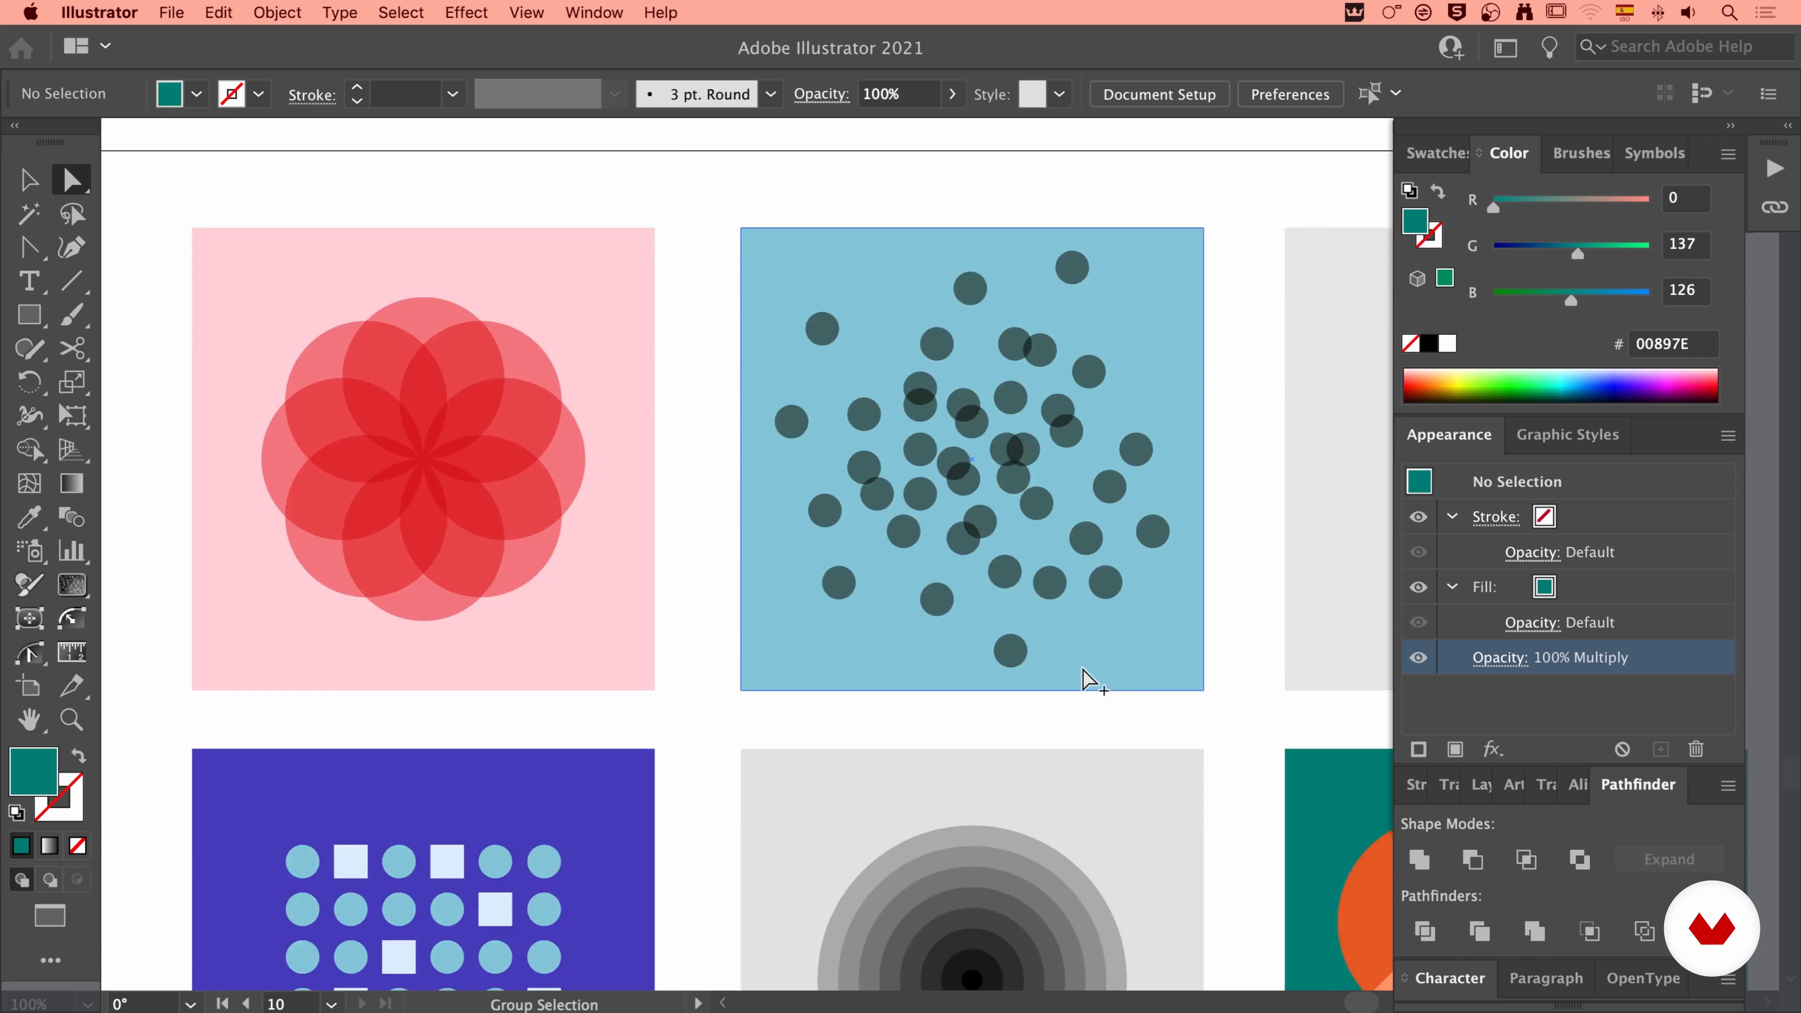Swap fill and stroke in toolbar

click(78, 756)
